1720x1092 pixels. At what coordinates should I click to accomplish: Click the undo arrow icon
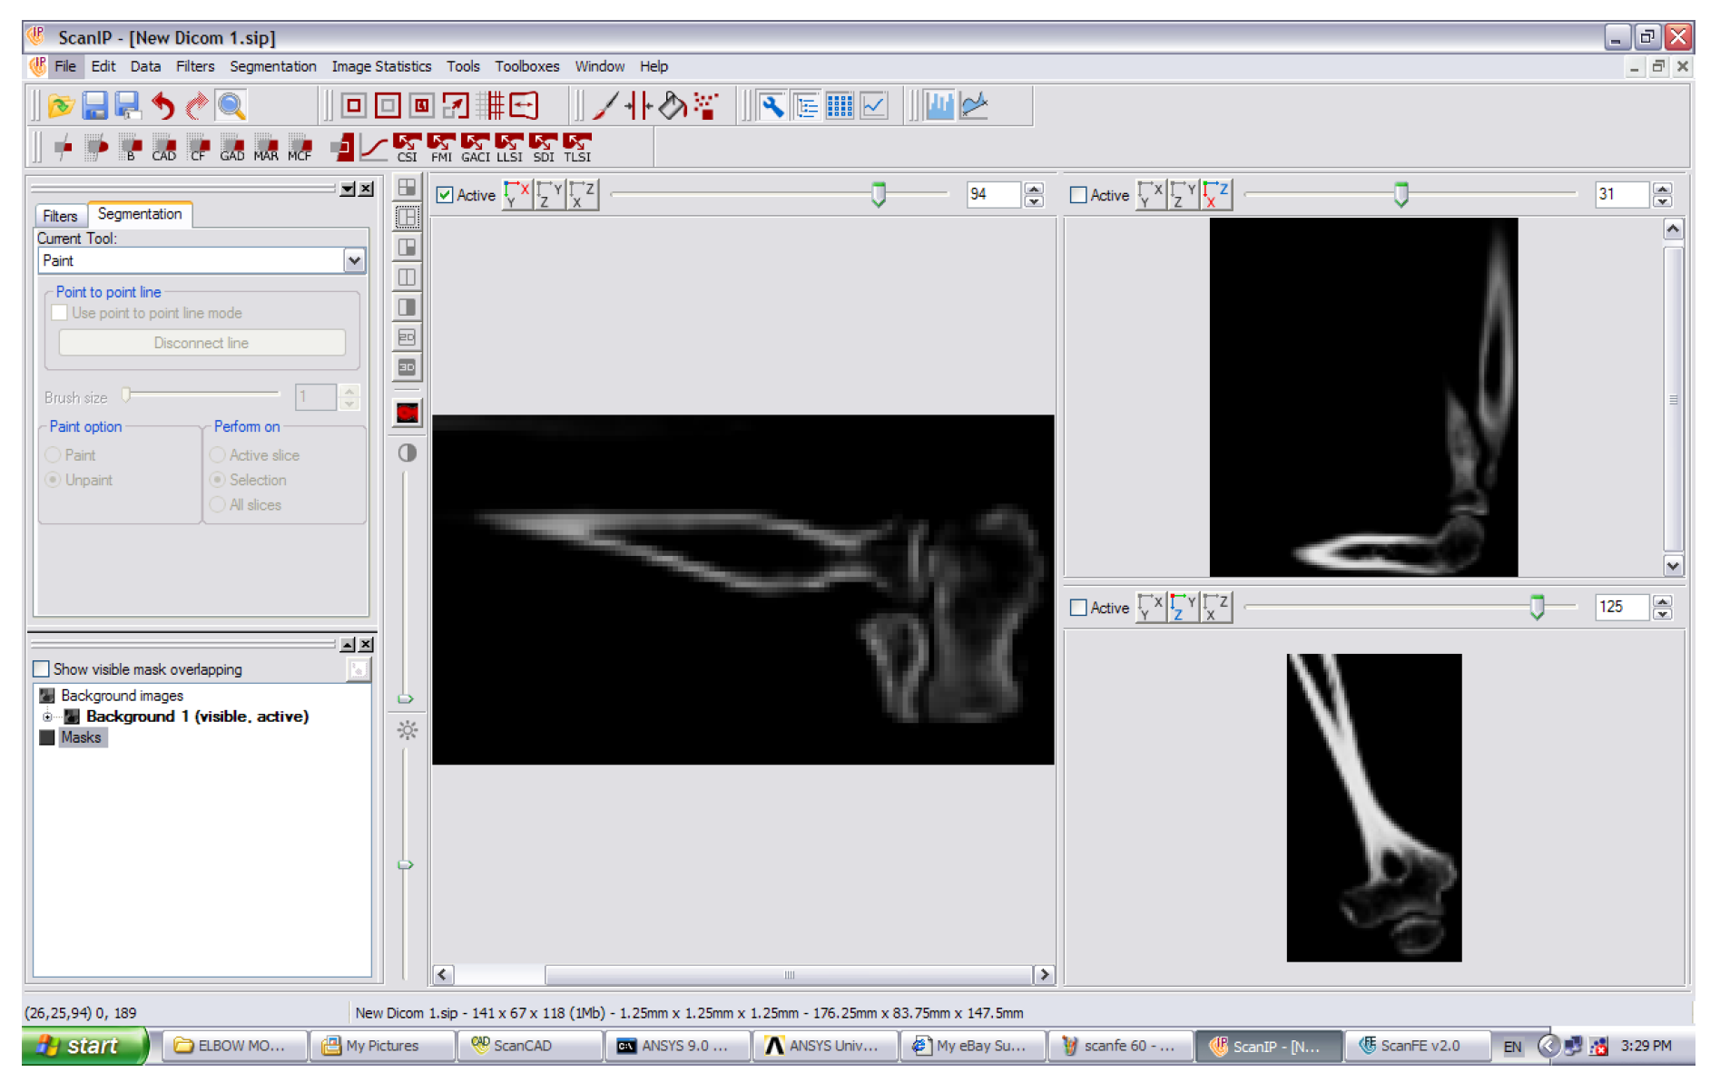162,106
